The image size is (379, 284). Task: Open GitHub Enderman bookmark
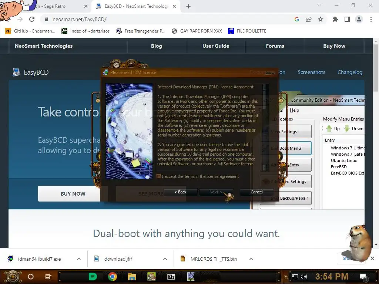(30, 31)
